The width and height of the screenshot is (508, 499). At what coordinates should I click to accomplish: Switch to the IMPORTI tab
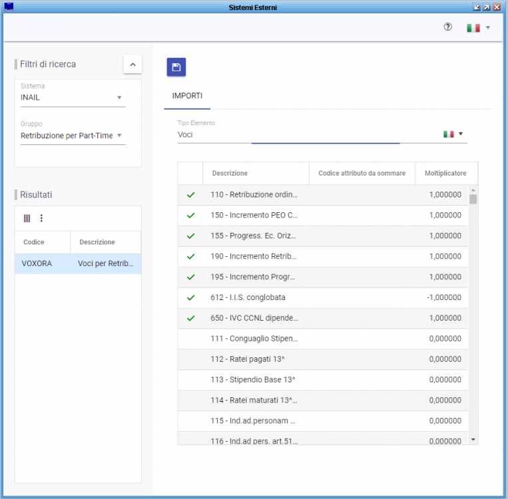(x=187, y=96)
